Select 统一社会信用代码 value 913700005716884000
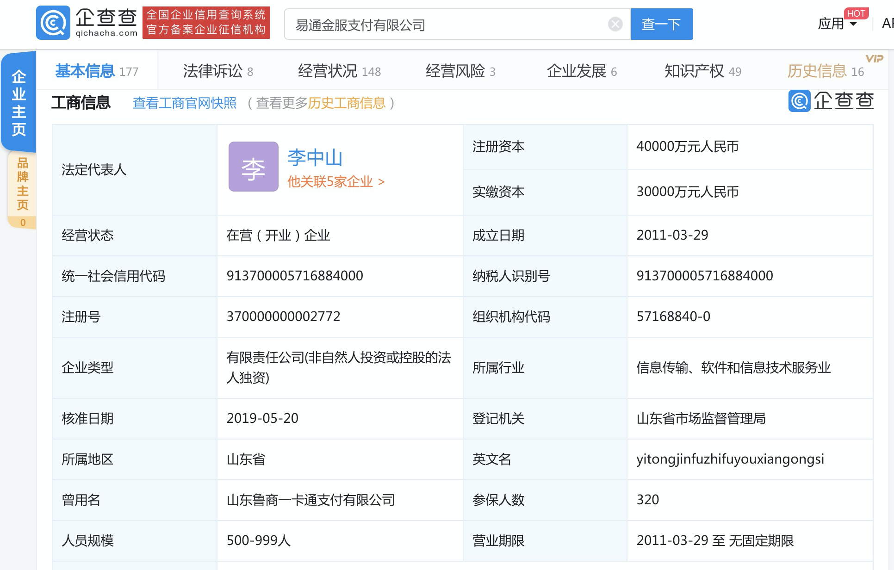894x570 pixels. click(295, 276)
